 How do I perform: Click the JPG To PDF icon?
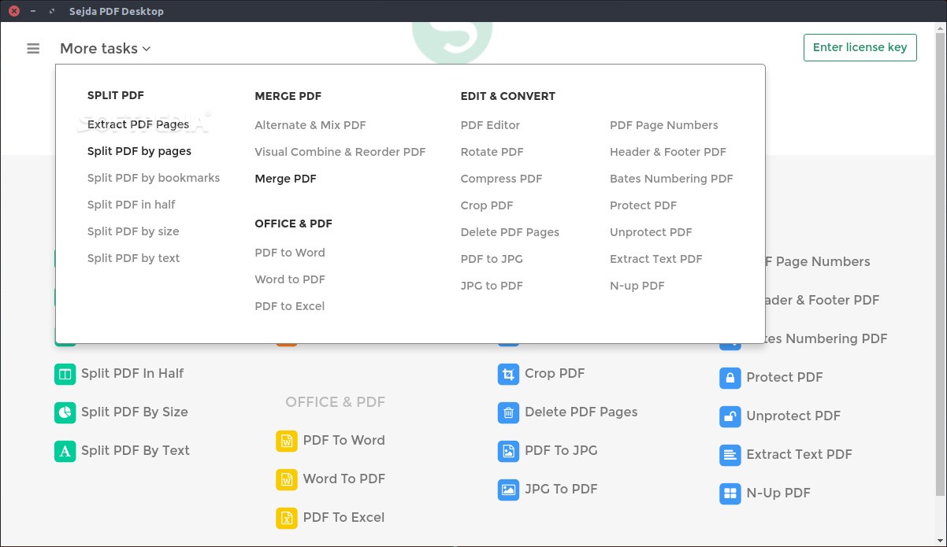508,490
